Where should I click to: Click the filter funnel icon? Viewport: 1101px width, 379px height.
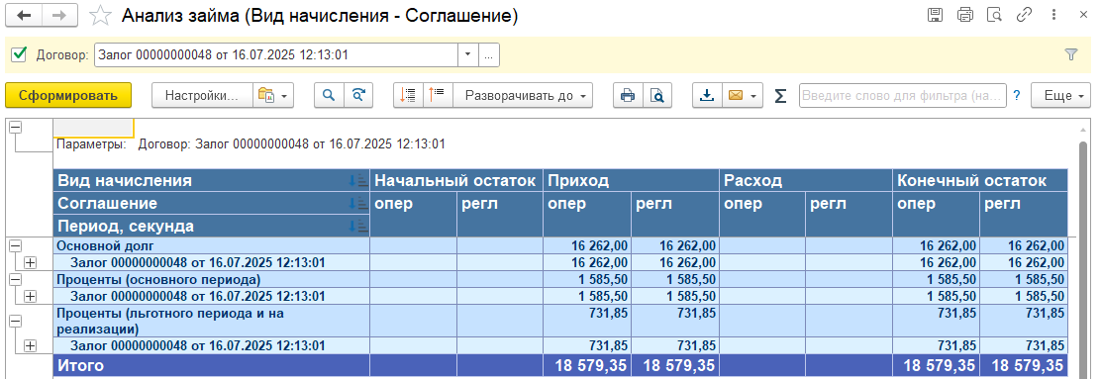[1071, 54]
